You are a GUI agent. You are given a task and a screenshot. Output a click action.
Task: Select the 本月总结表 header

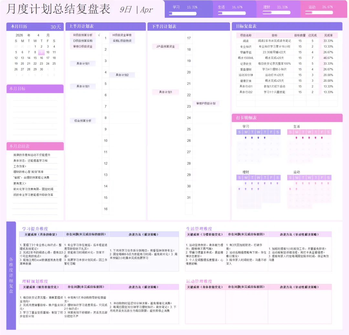click(35, 146)
